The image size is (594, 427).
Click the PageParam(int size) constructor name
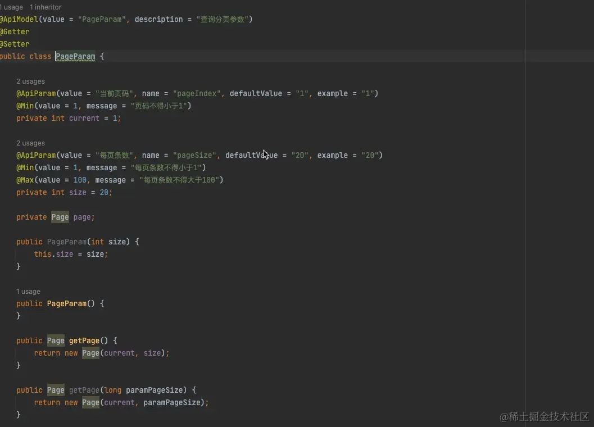point(67,242)
